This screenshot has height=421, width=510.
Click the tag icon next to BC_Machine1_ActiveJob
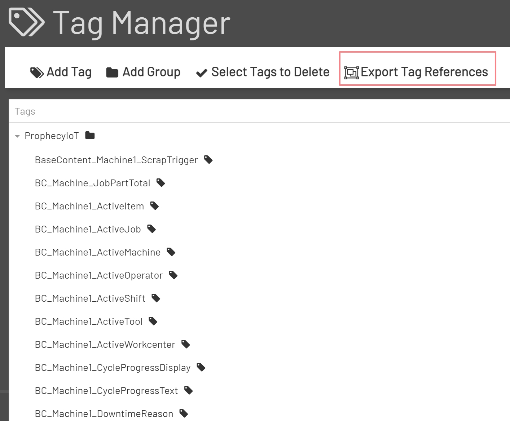(x=151, y=229)
